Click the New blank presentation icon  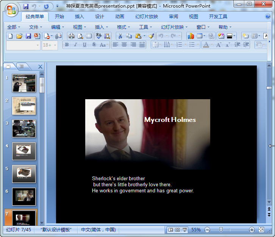coord(10,36)
